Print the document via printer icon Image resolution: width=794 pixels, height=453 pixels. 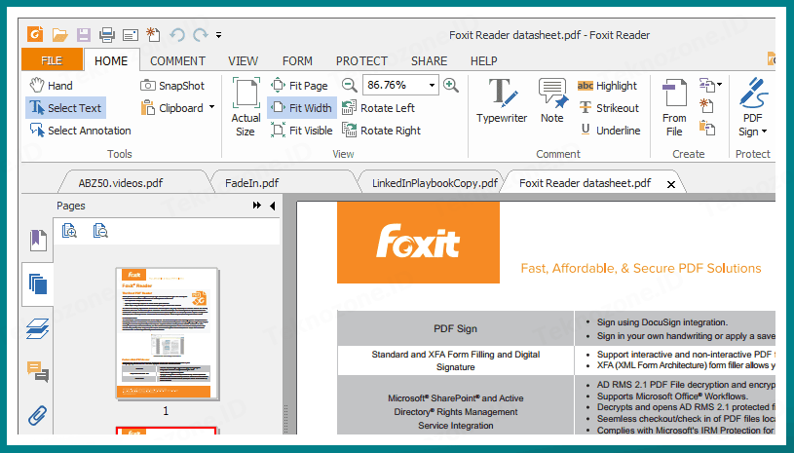point(107,35)
